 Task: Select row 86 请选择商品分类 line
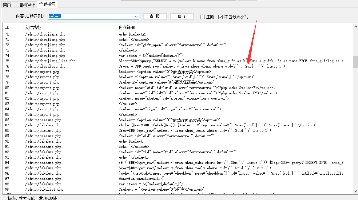tap(171, 120)
